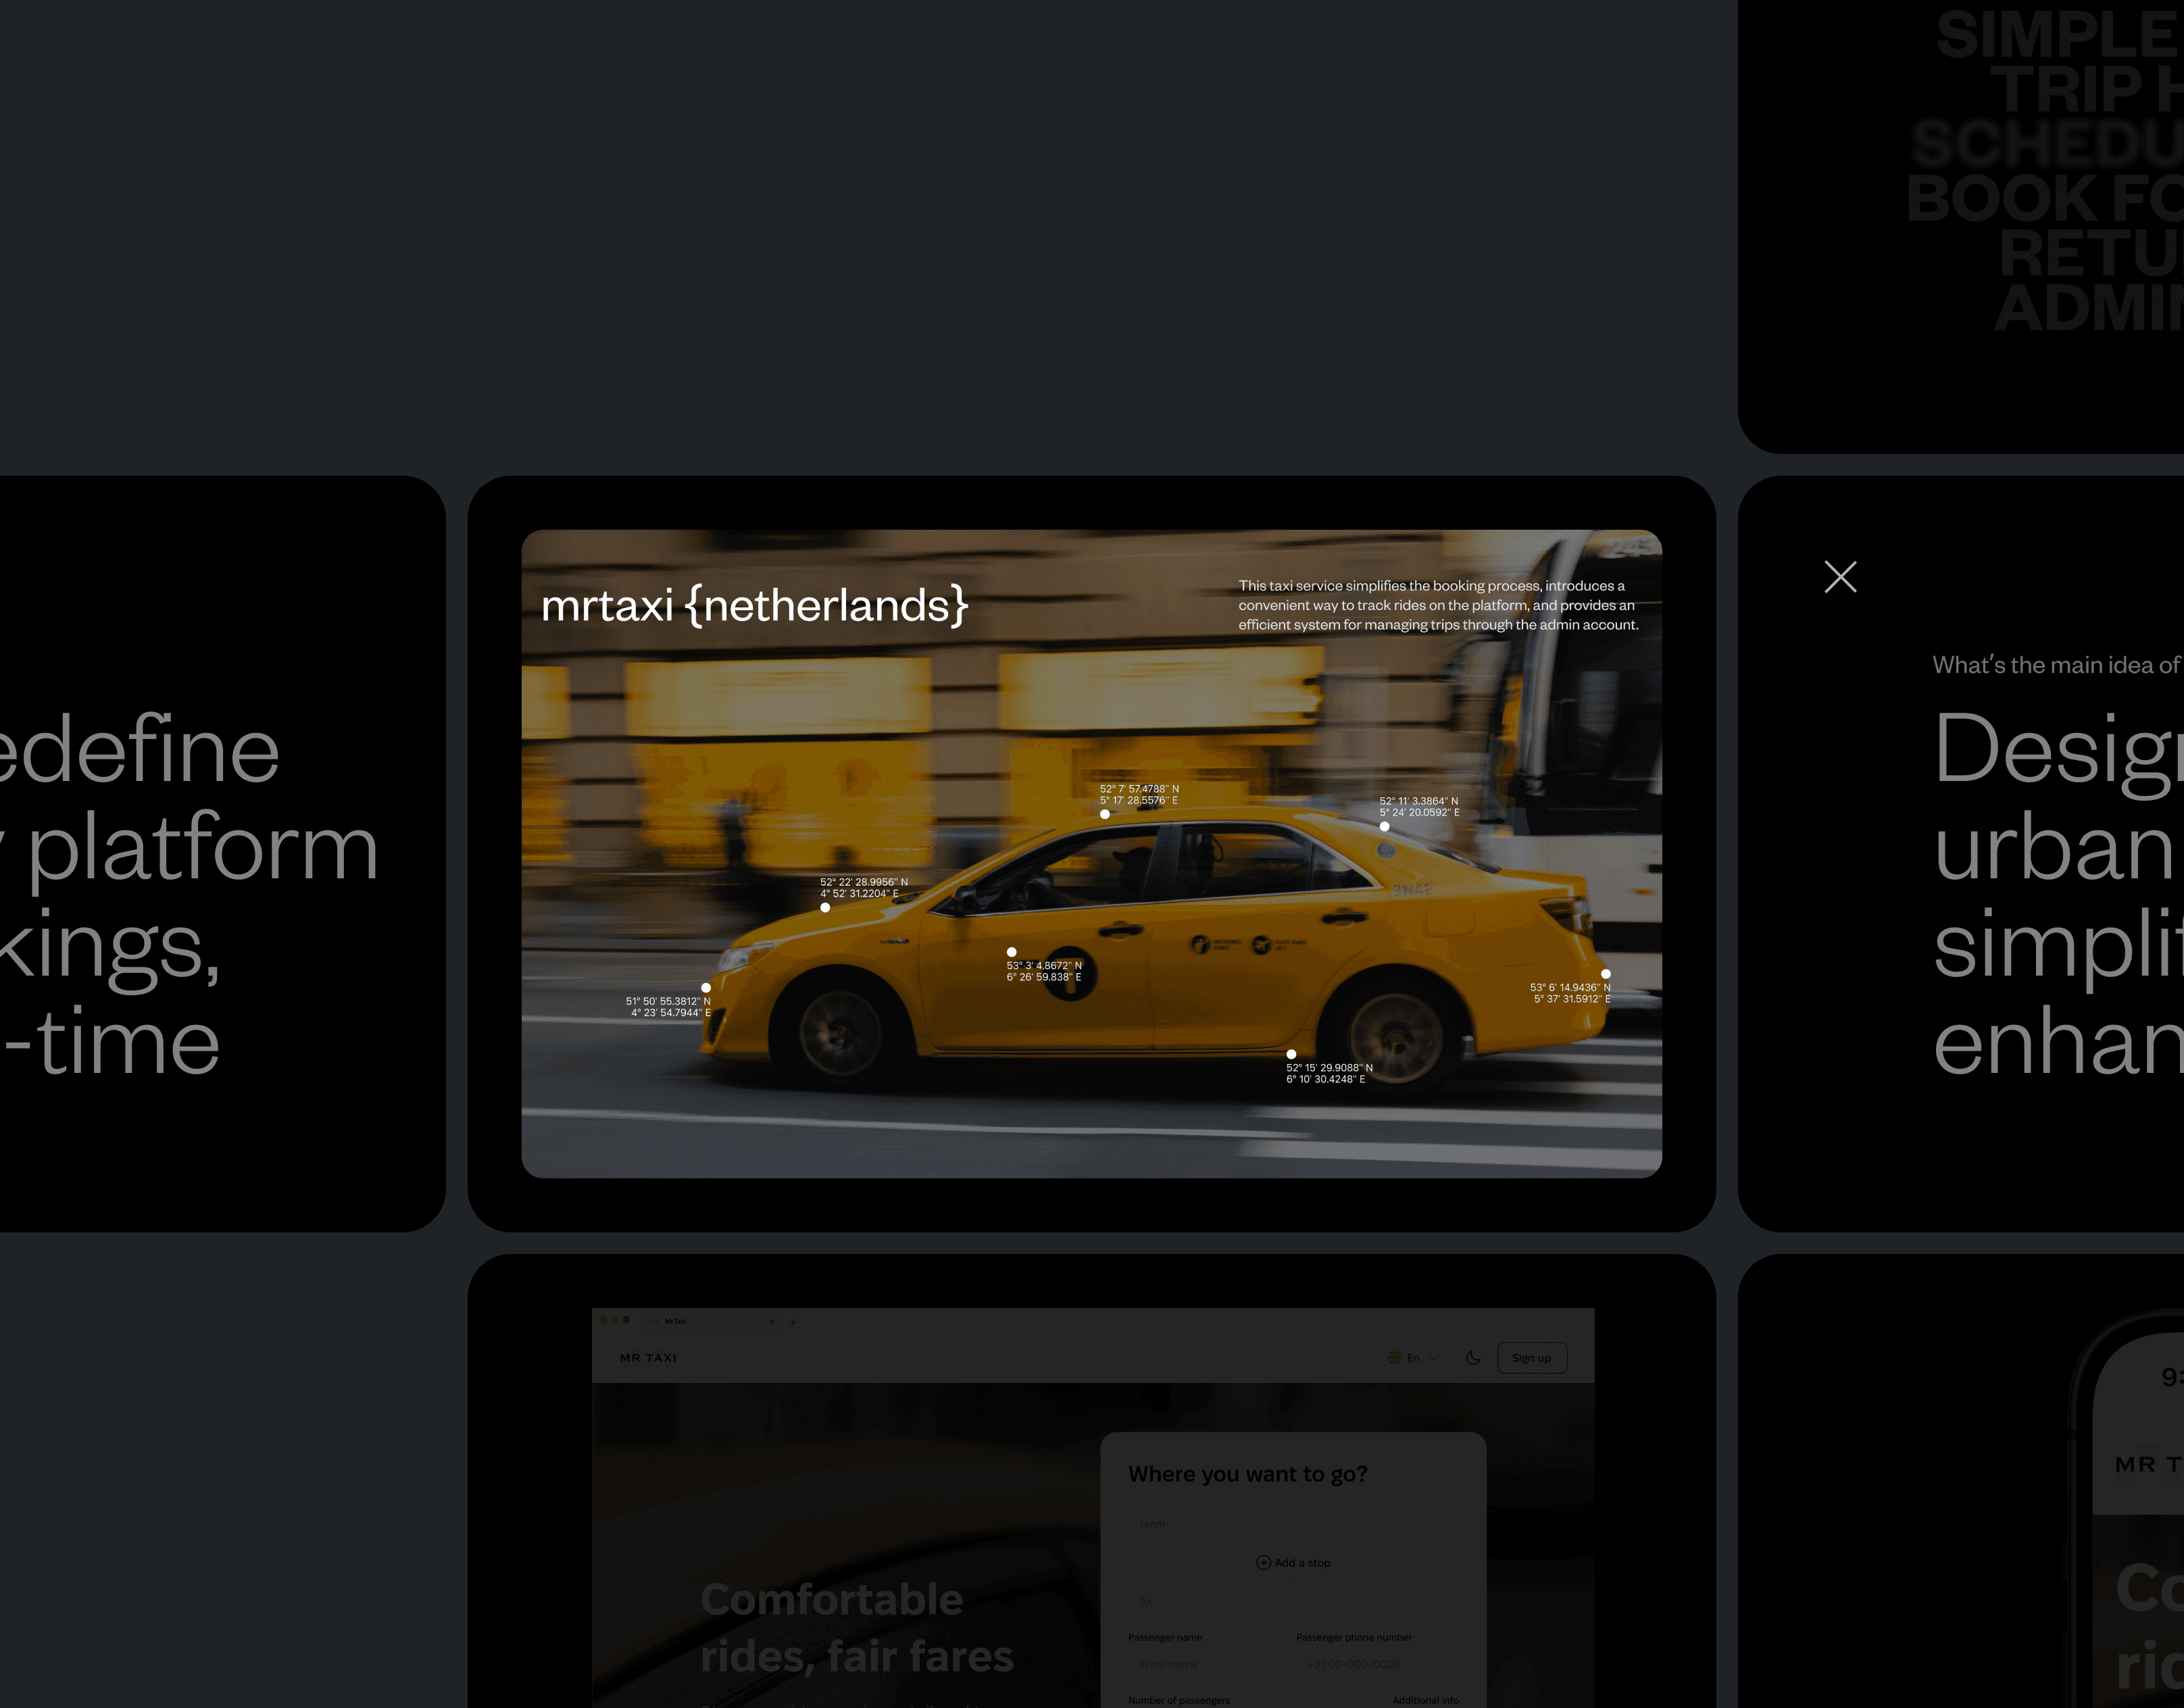Click the map pin near 53° 6' 14.9436" N
The image size is (2184, 1708).
[x=1605, y=974]
